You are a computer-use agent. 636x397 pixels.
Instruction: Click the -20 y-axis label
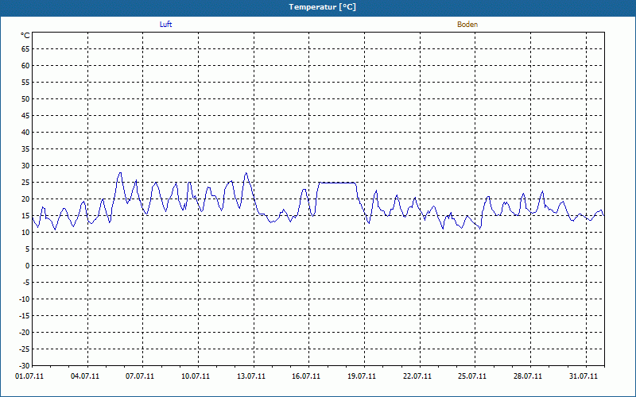(25, 332)
